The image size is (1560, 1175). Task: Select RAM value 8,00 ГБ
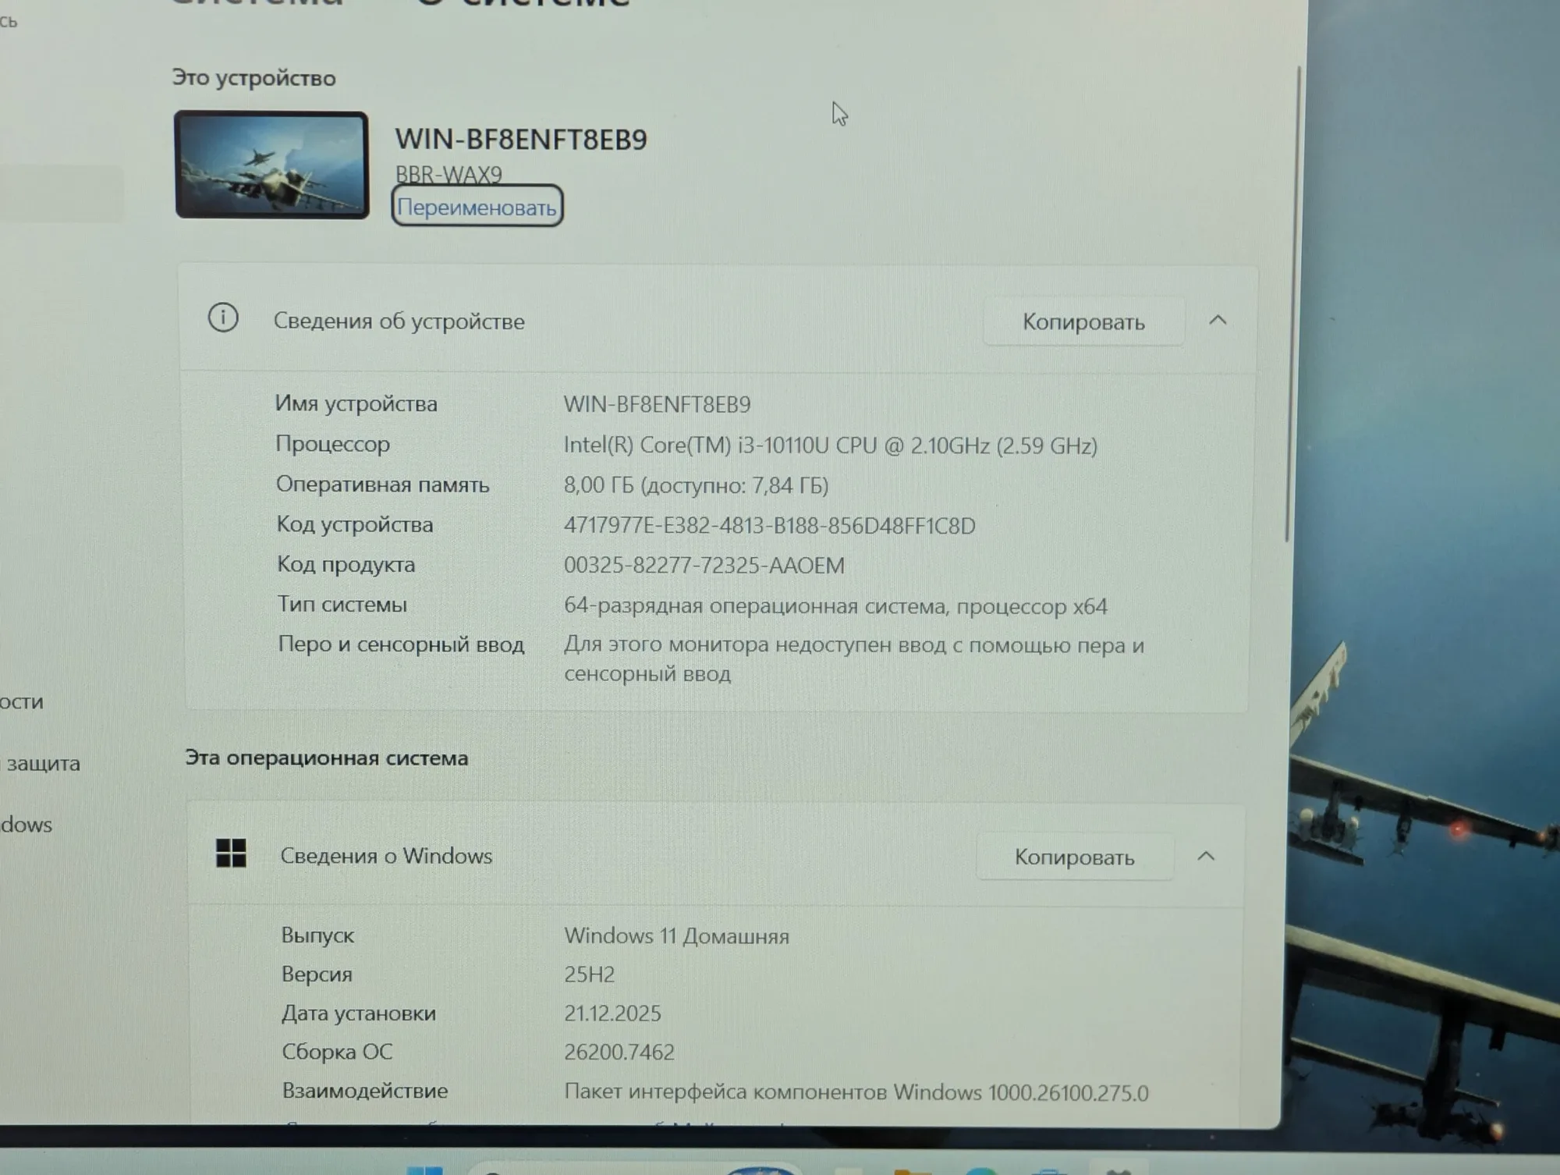(697, 485)
